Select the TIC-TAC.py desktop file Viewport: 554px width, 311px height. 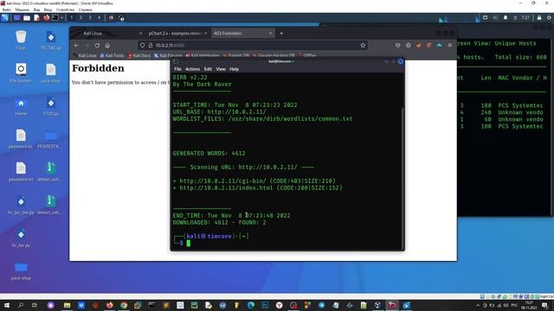pos(51,40)
